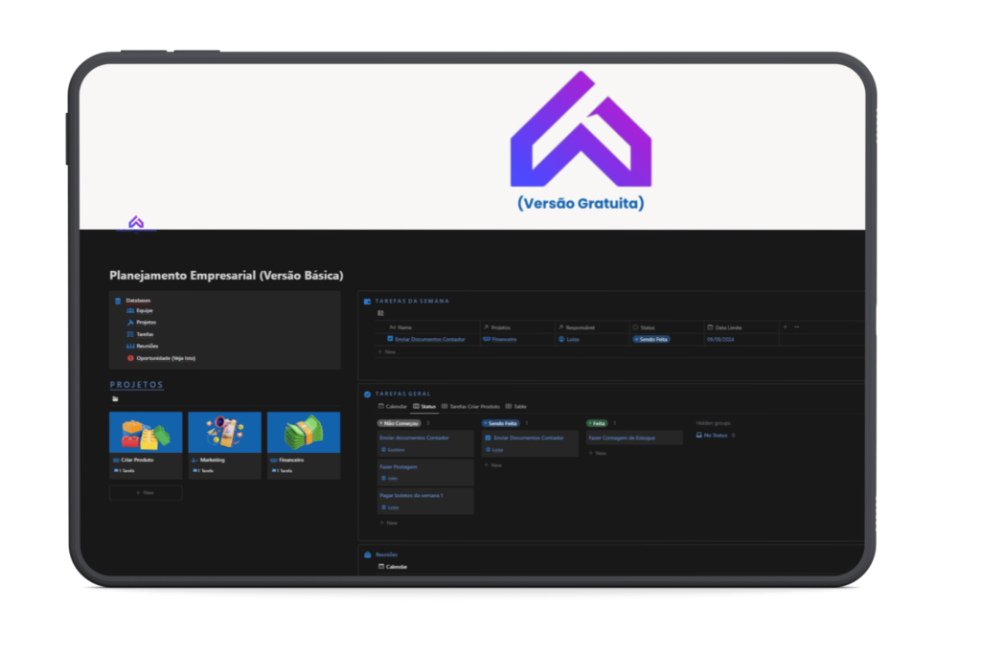Click the plus to add table column
This screenshot has width=981, height=654.
pos(785,327)
